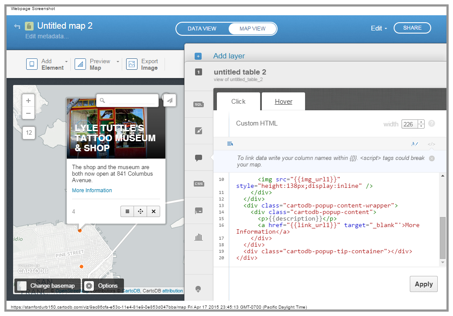Viewport: 453px width, 316px height.
Task: Click the code editor scroll up arrow
Action: pos(443,176)
